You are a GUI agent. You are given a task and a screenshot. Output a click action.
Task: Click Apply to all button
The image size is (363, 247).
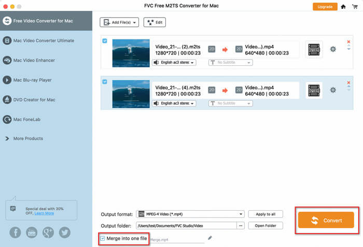[266, 214]
